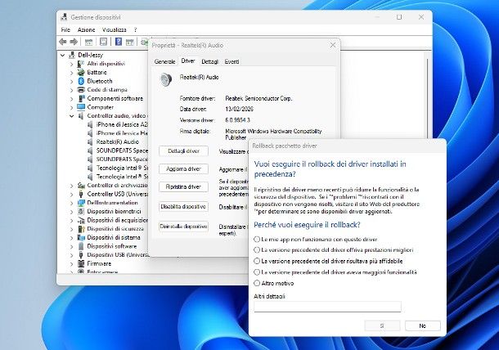Switch to the Generale tab
Screen dimensions: 499x350
164,61
